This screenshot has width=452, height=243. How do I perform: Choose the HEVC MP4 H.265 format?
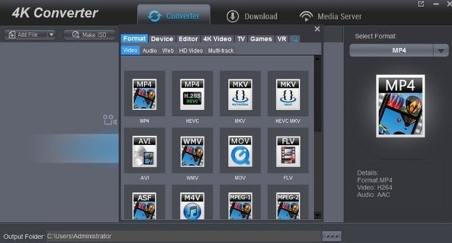192,94
